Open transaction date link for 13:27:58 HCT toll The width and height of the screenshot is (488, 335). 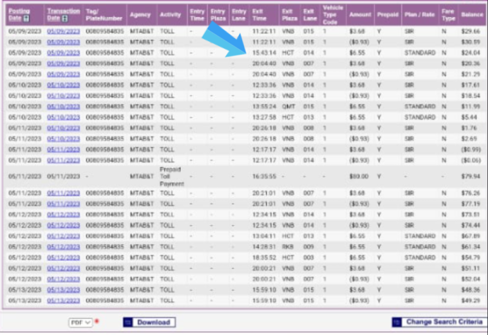63,117
